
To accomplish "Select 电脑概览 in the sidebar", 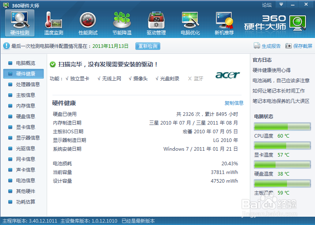I will pos(24,63).
